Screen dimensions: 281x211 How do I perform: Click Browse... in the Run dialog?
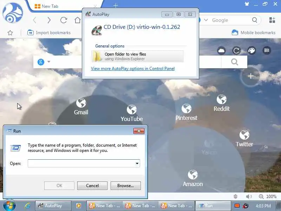(x=126, y=186)
